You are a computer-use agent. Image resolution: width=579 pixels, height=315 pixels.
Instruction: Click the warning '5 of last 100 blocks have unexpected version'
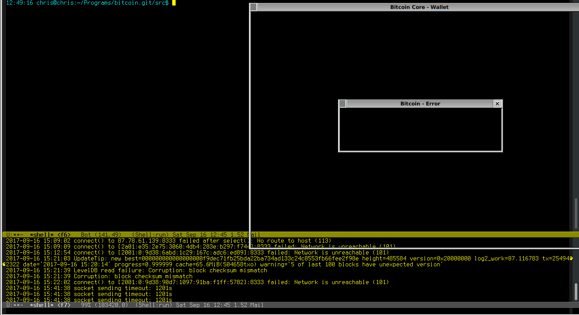tap(364, 264)
